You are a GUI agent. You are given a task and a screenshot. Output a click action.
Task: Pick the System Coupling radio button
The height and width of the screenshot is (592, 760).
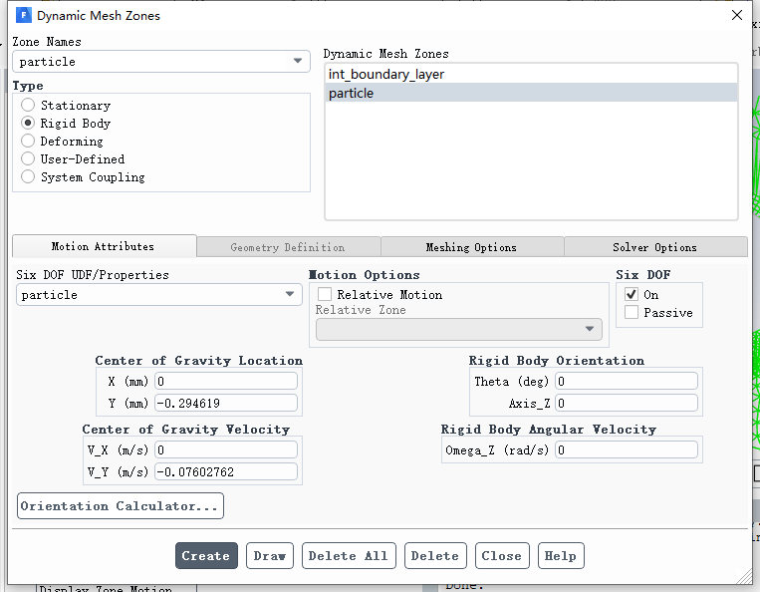click(28, 177)
